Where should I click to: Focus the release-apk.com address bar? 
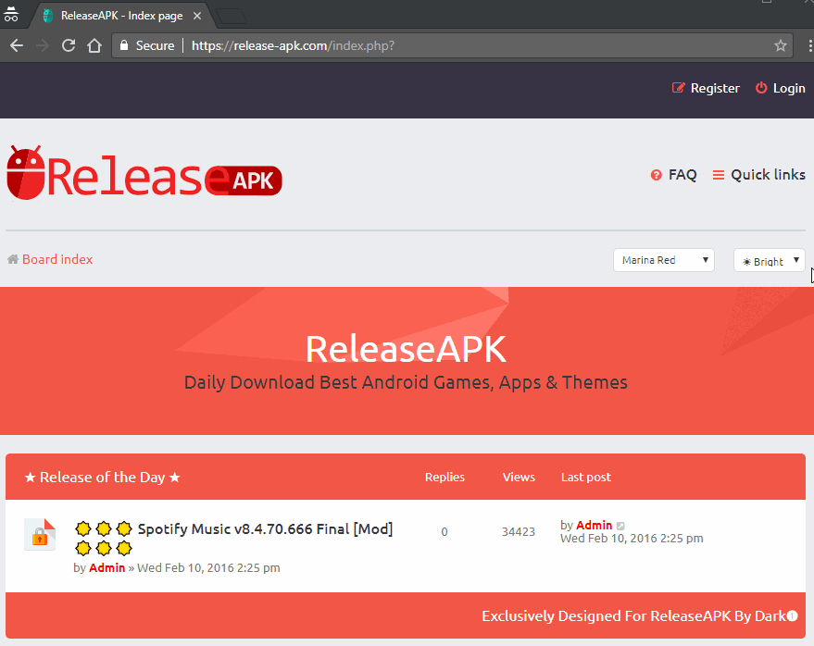click(452, 45)
